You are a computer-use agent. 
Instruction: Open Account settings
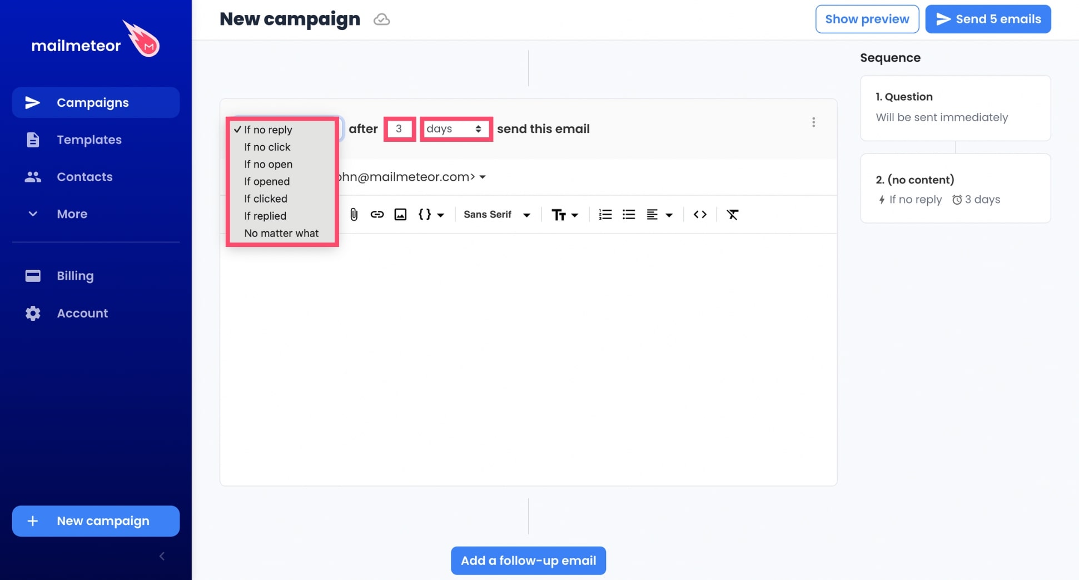(x=96, y=313)
